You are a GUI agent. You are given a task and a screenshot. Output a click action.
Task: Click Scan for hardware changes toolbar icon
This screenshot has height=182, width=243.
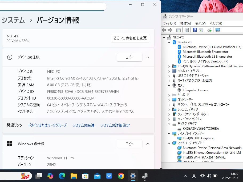point(218,30)
